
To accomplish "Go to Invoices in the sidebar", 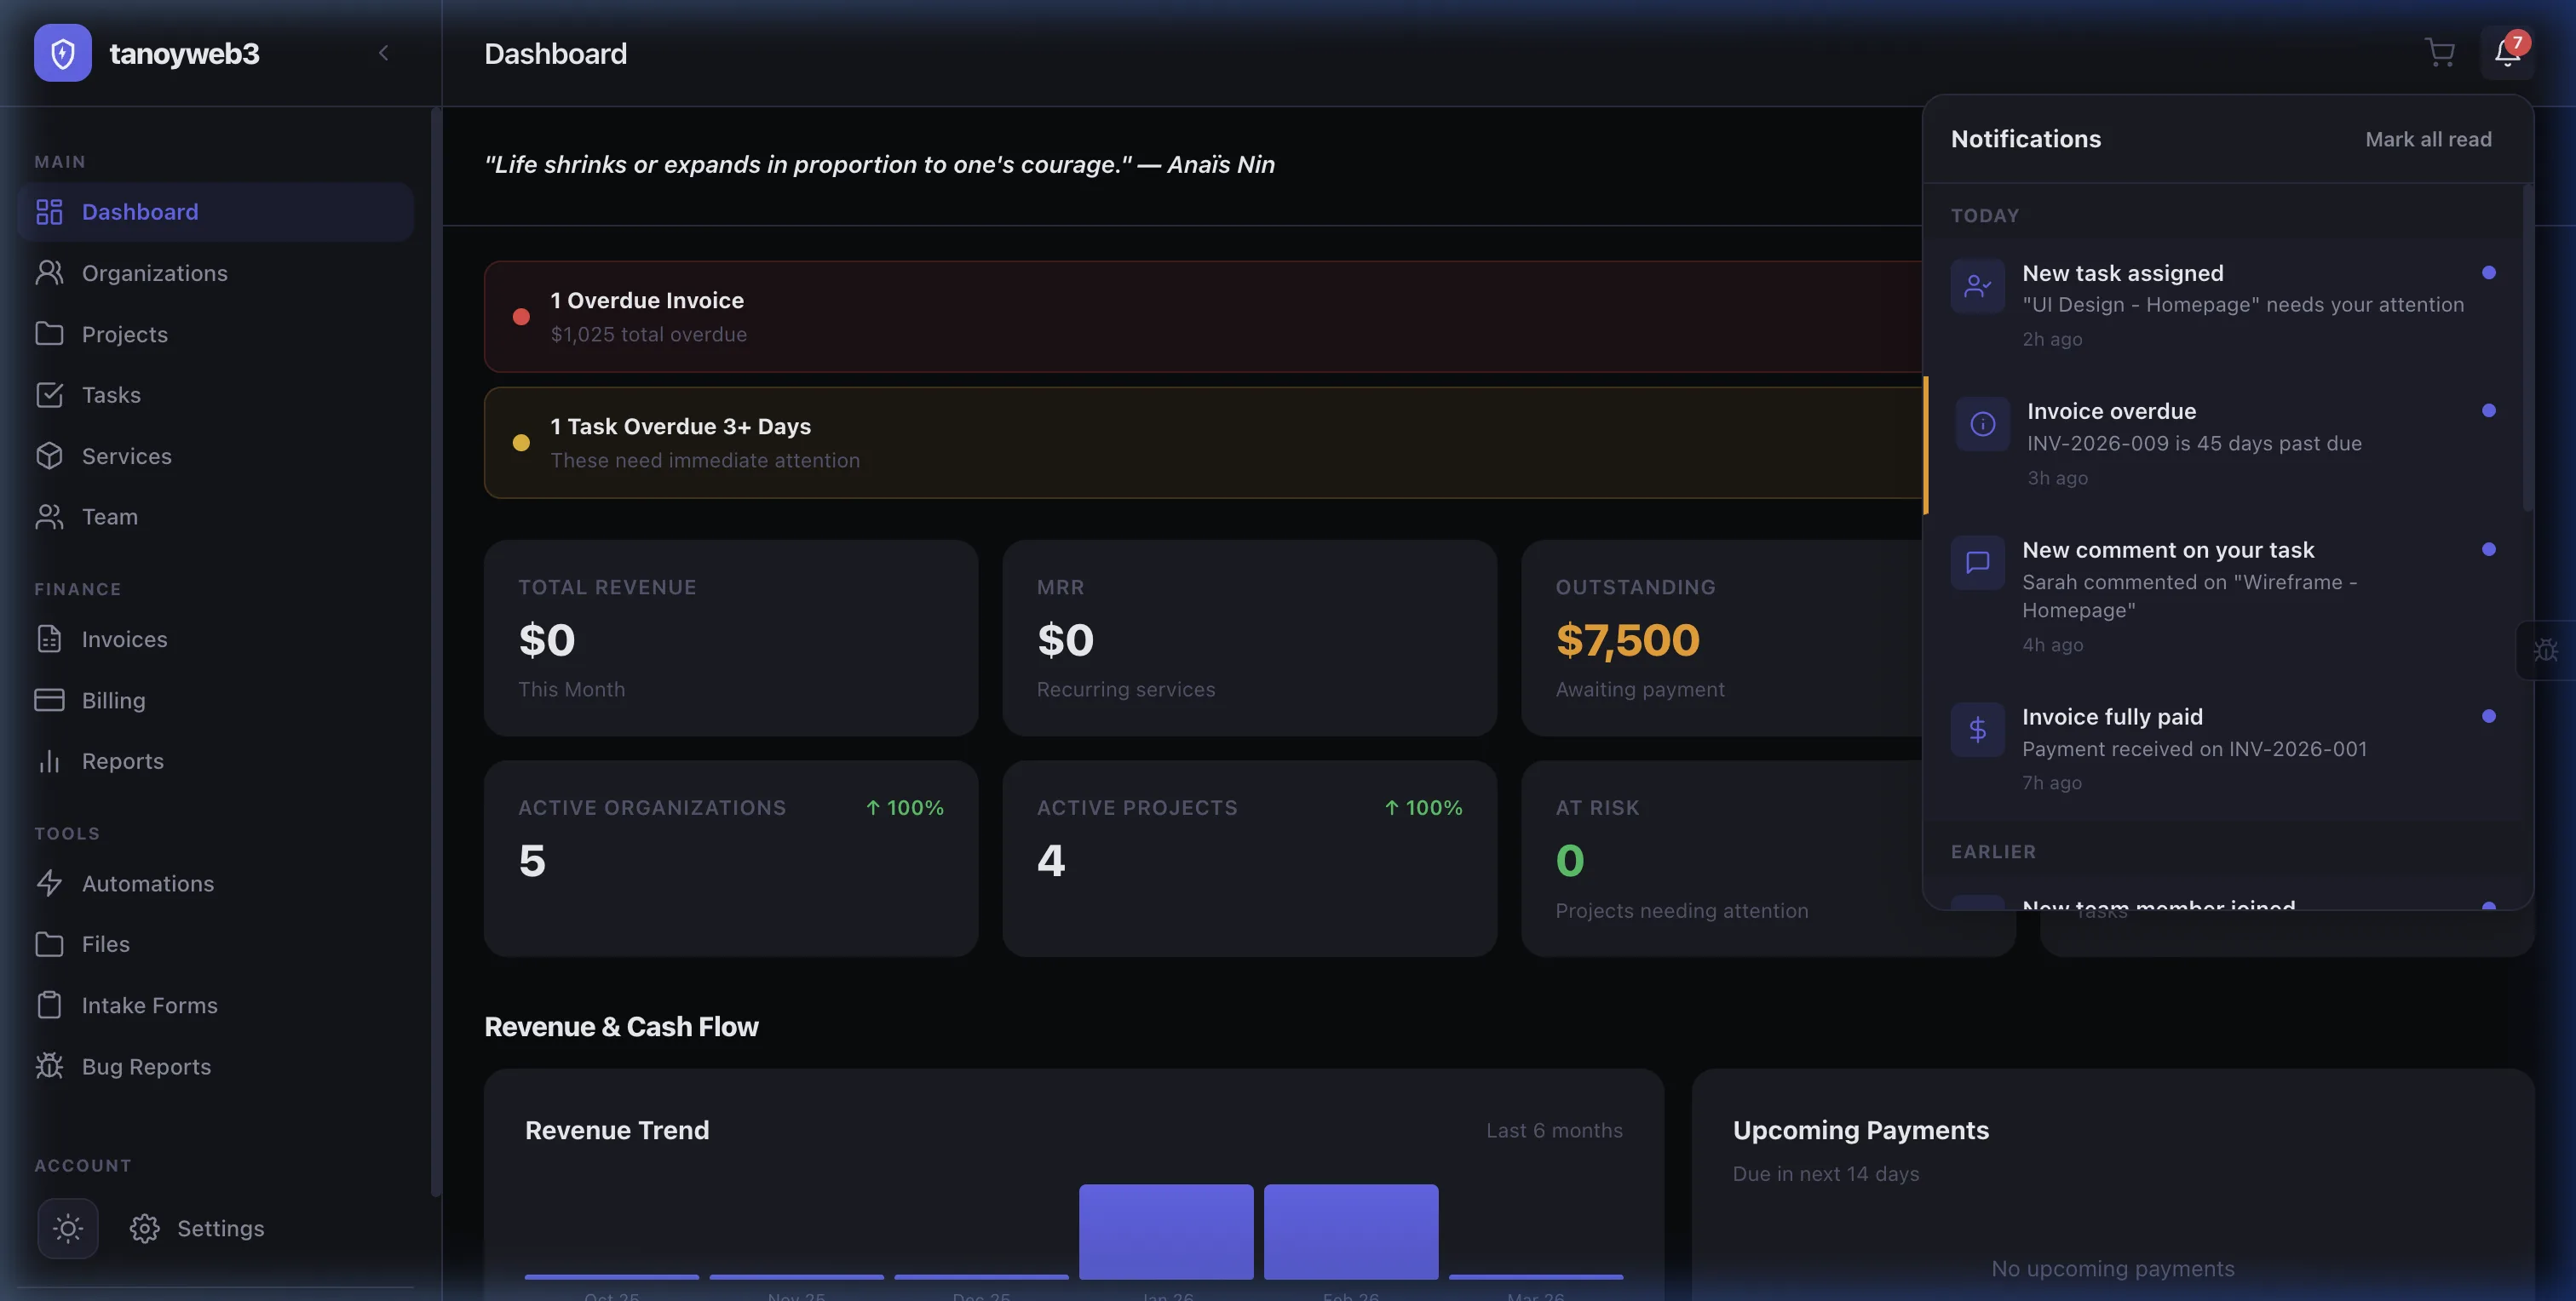I will [124, 639].
